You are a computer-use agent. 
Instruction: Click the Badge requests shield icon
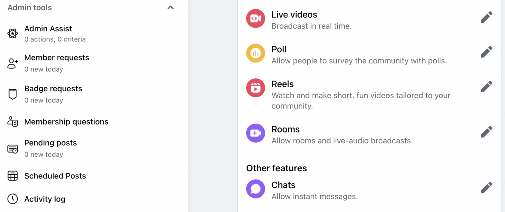(x=12, y=94)
